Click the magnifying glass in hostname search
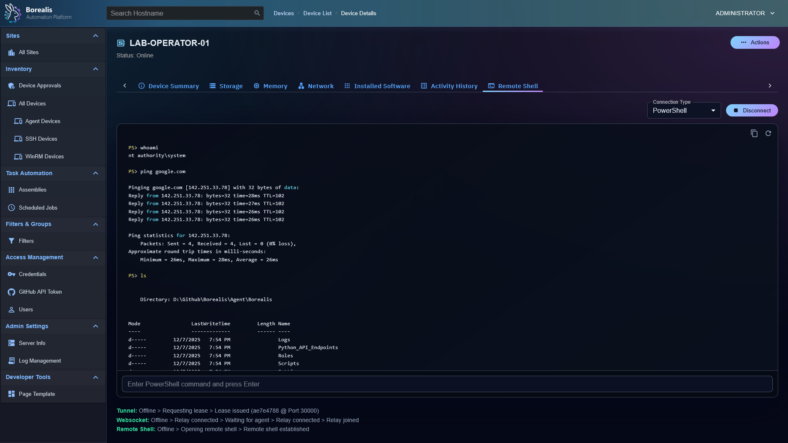The height and width of the screenshot is (443, 788). click(257, 13)
